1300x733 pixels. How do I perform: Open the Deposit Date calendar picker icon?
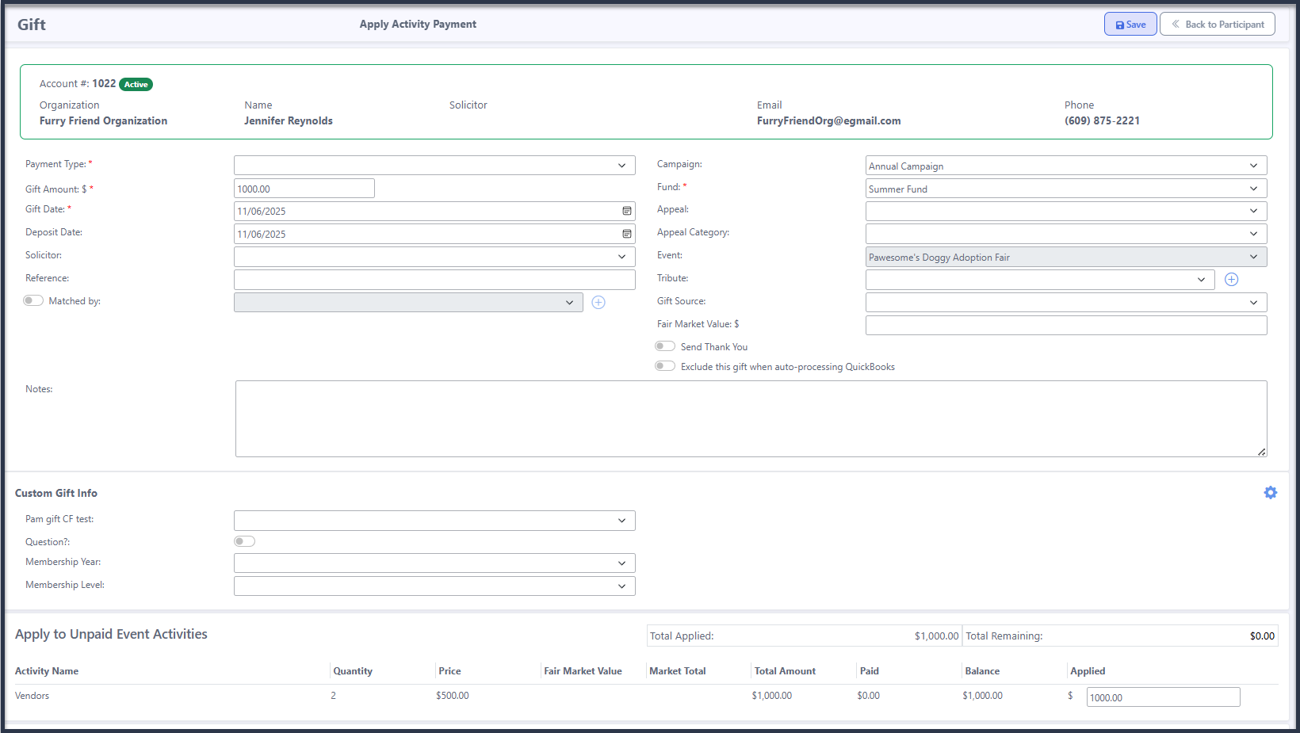pyautogui.click(x=626, y=235)
